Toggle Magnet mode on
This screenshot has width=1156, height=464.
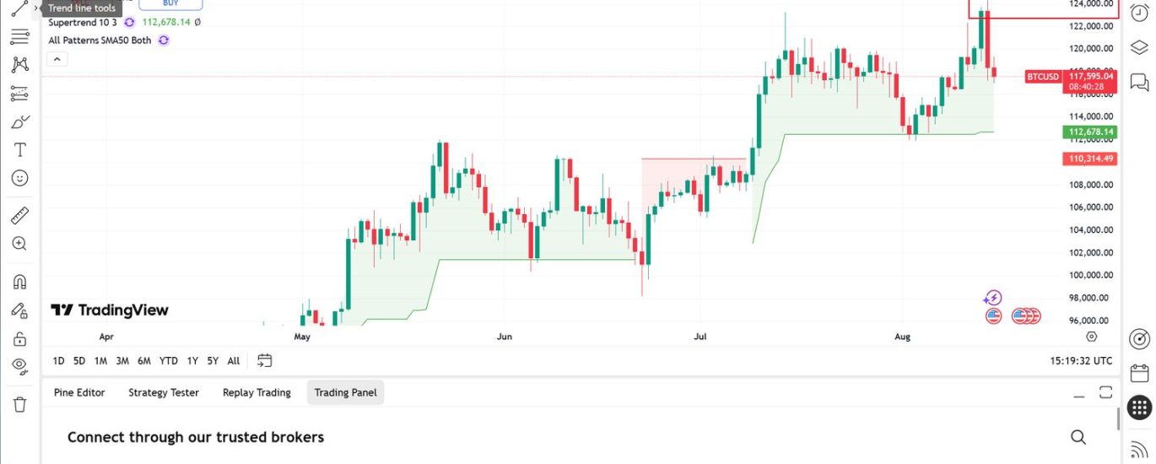point(20,282)
